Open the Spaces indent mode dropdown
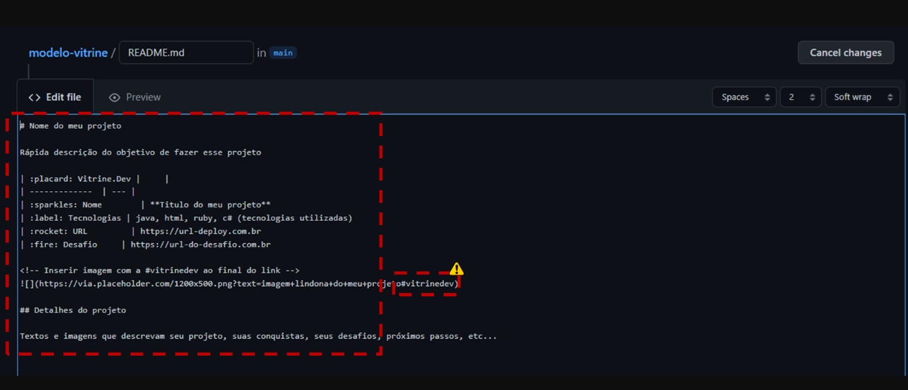Screen dimensions: 908x390 [x=744, y=97]
